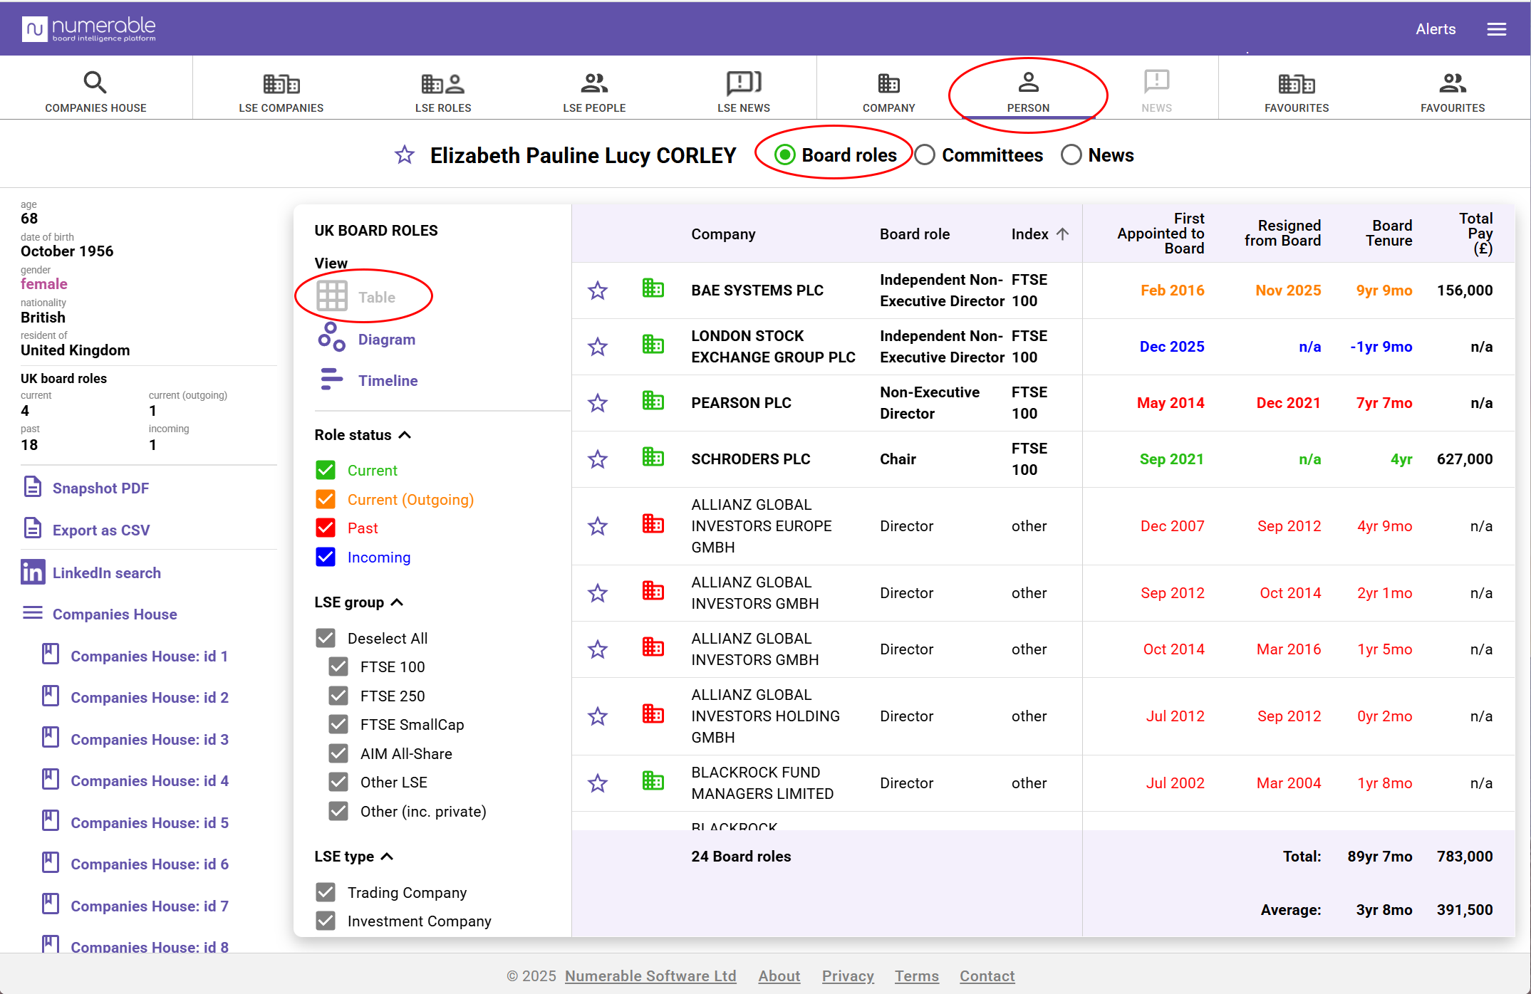Toggle the blue Incoming status checkbox
Screen dimensions: 1531x994
(326, 558)
